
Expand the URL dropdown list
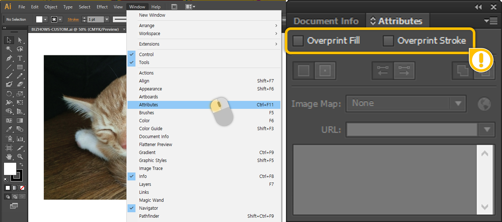(x=487, y=130)
